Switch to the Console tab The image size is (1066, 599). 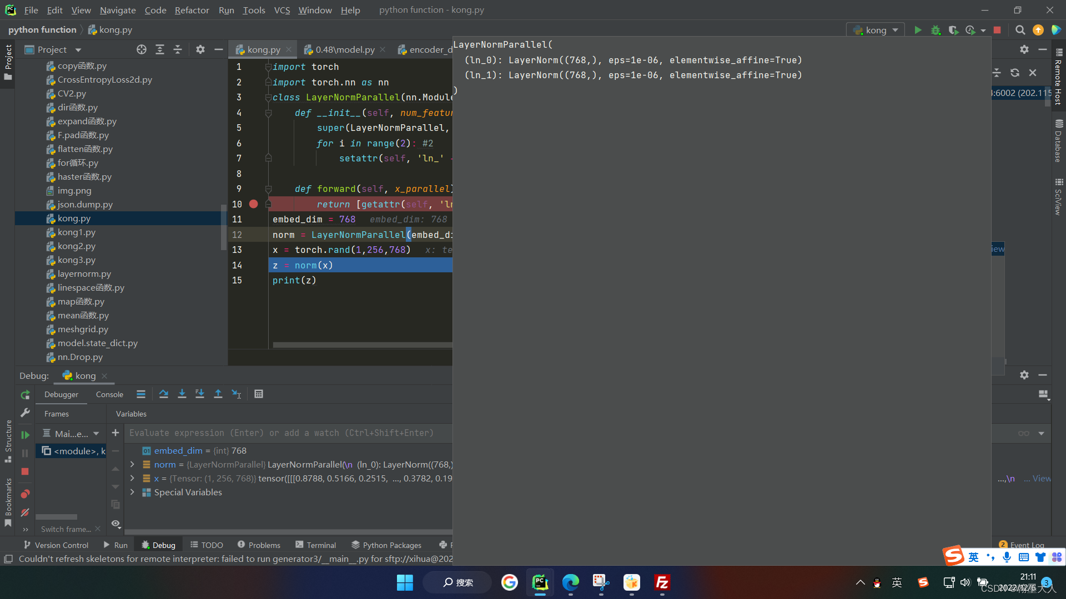coord(109,394)
